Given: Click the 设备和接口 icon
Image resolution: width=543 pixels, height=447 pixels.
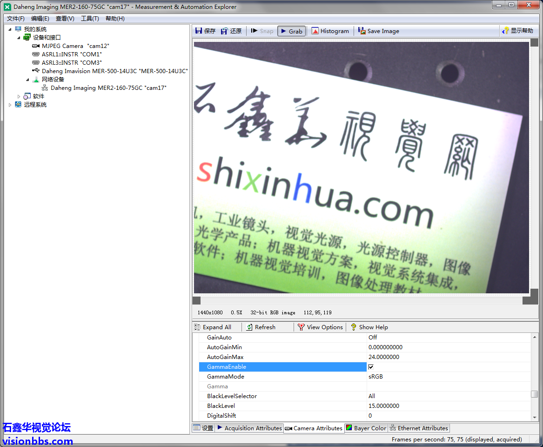Looking at the screenshot, I should pyautogui.click(x=27, y=37).
